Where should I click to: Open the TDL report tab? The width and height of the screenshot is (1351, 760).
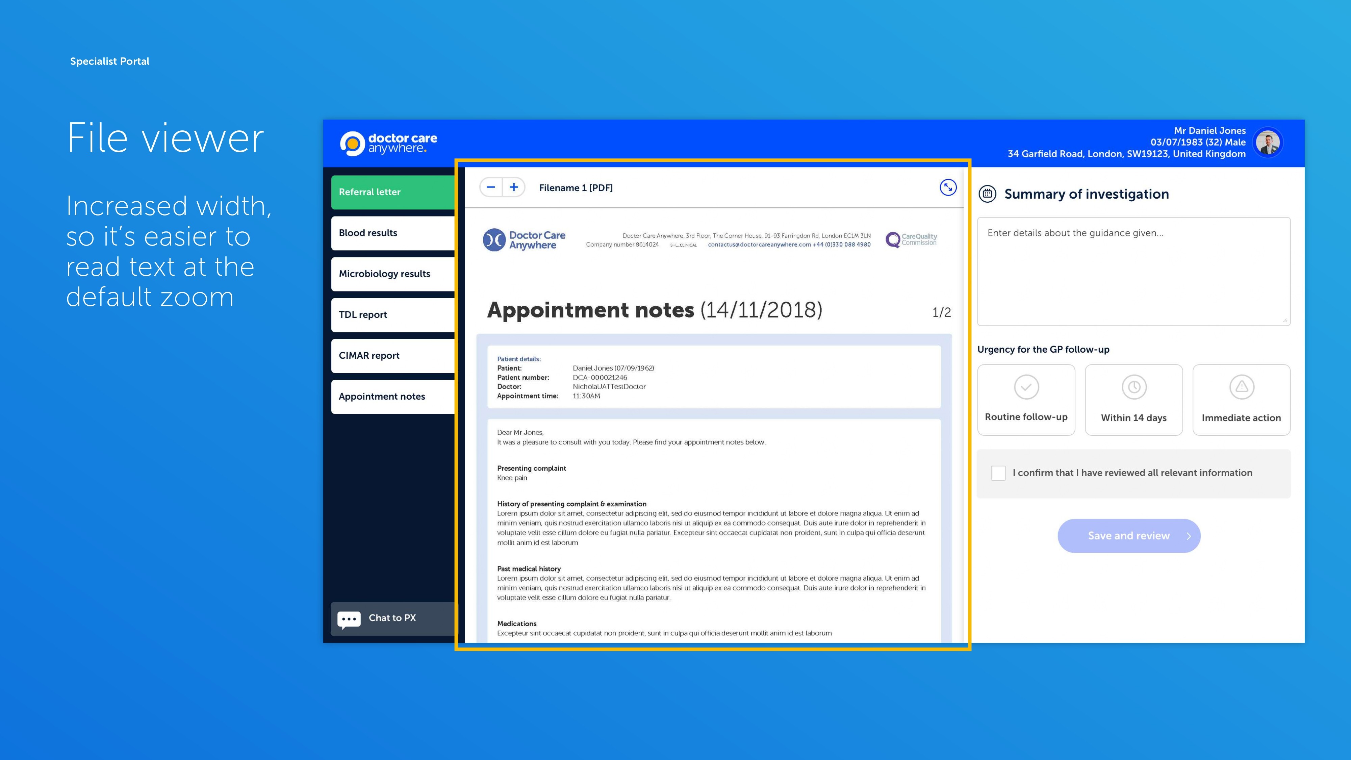pos(393,315)
